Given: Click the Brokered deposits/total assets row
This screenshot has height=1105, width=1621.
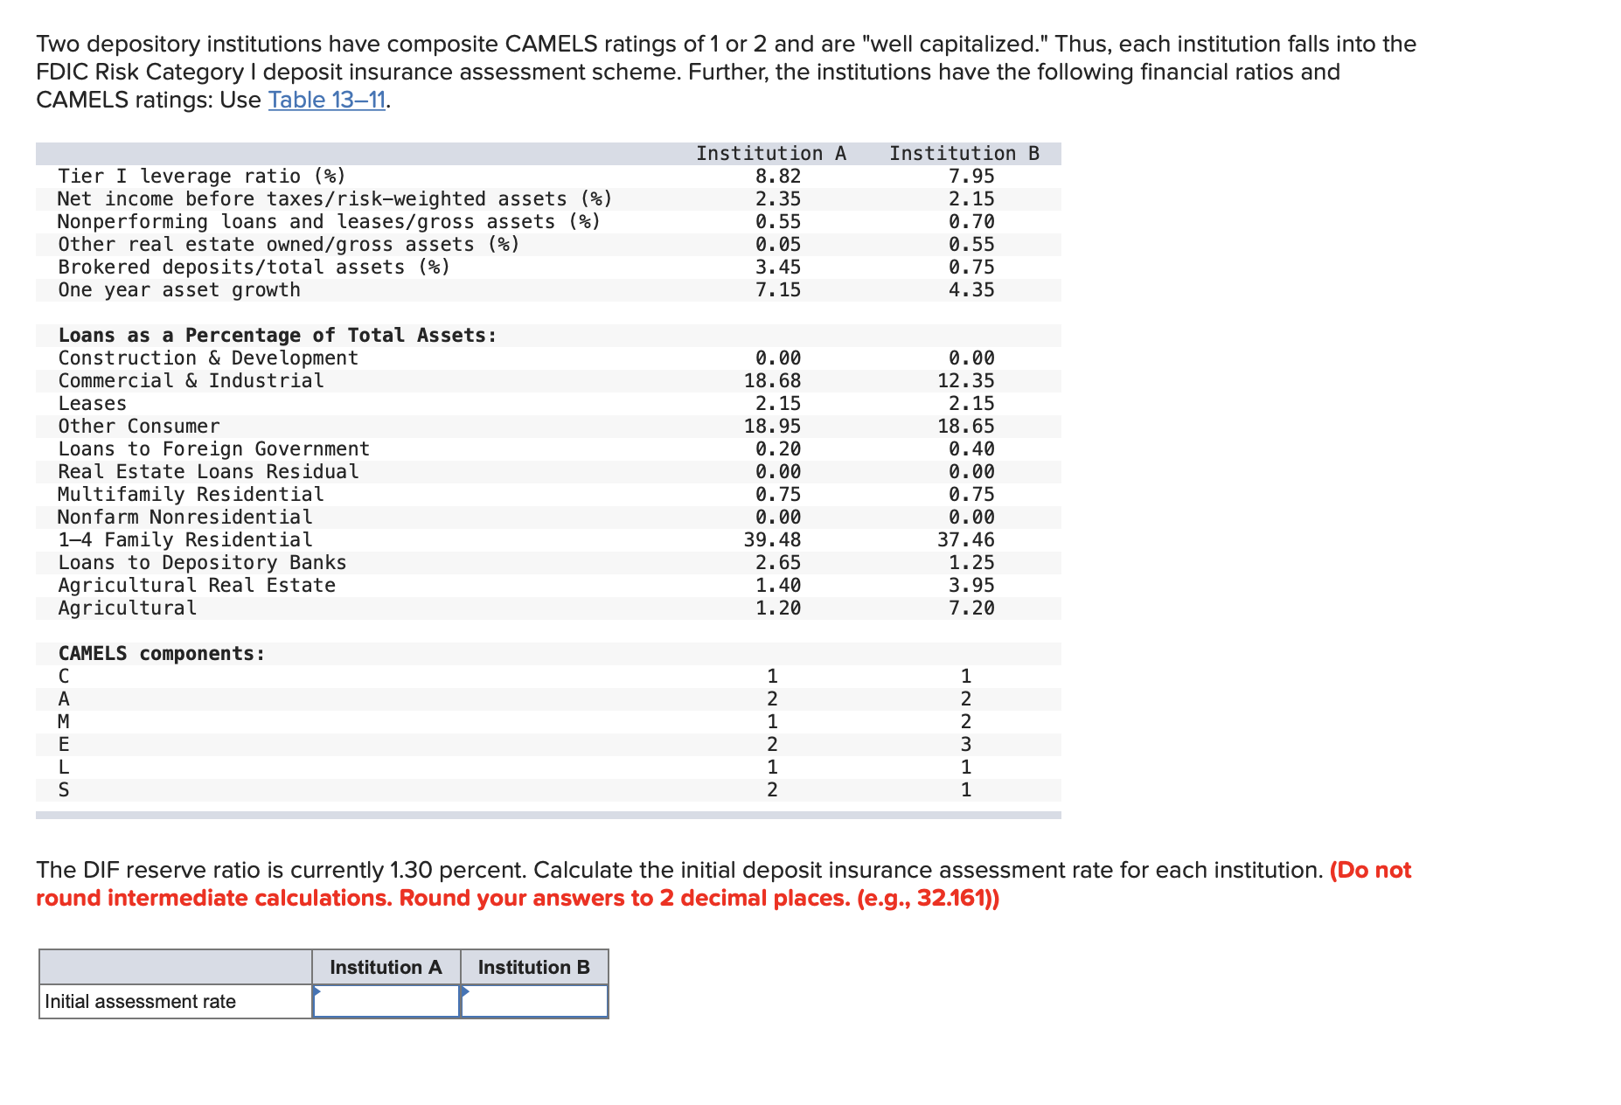Looking at the screenshot, I should 252,267.
